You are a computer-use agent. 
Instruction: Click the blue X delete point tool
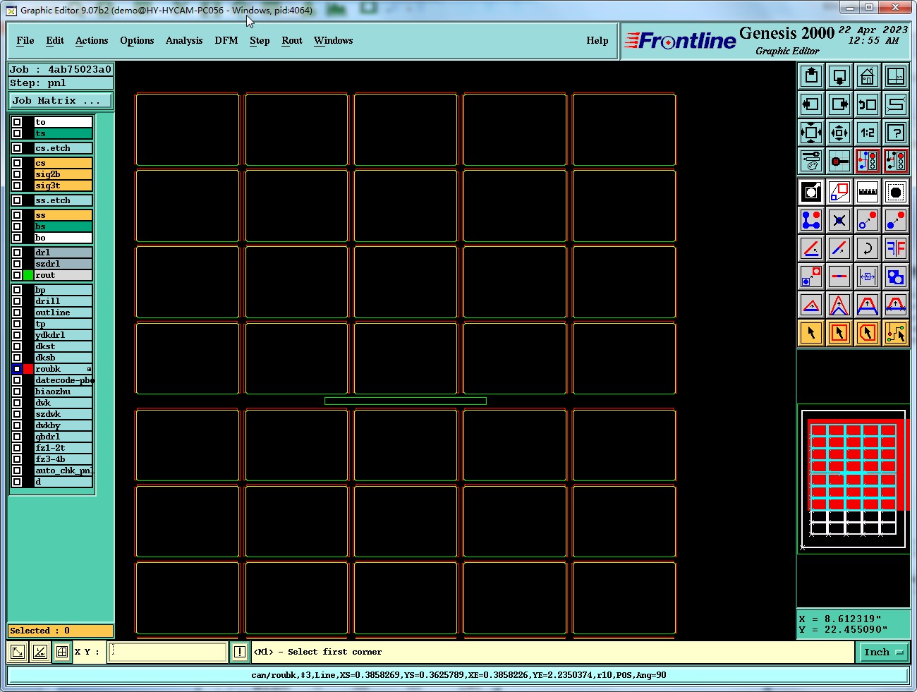click(x=839, y=220)
